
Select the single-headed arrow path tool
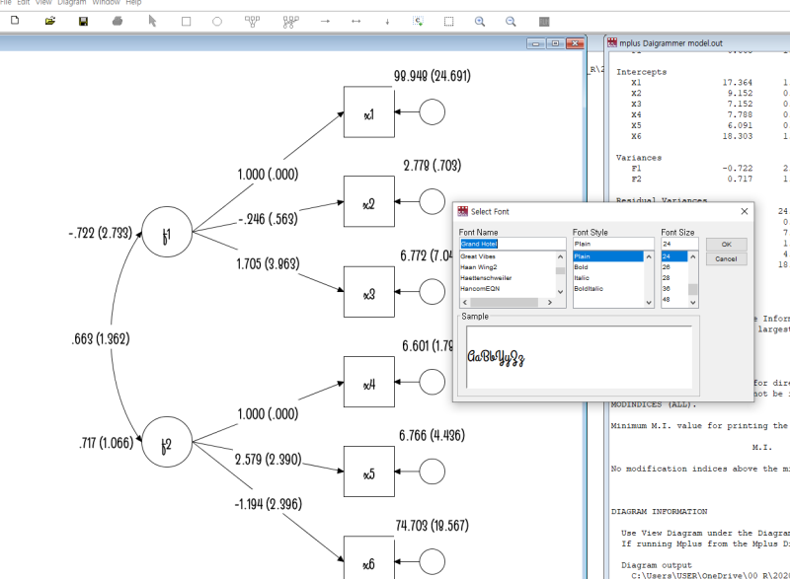(325, 21)
